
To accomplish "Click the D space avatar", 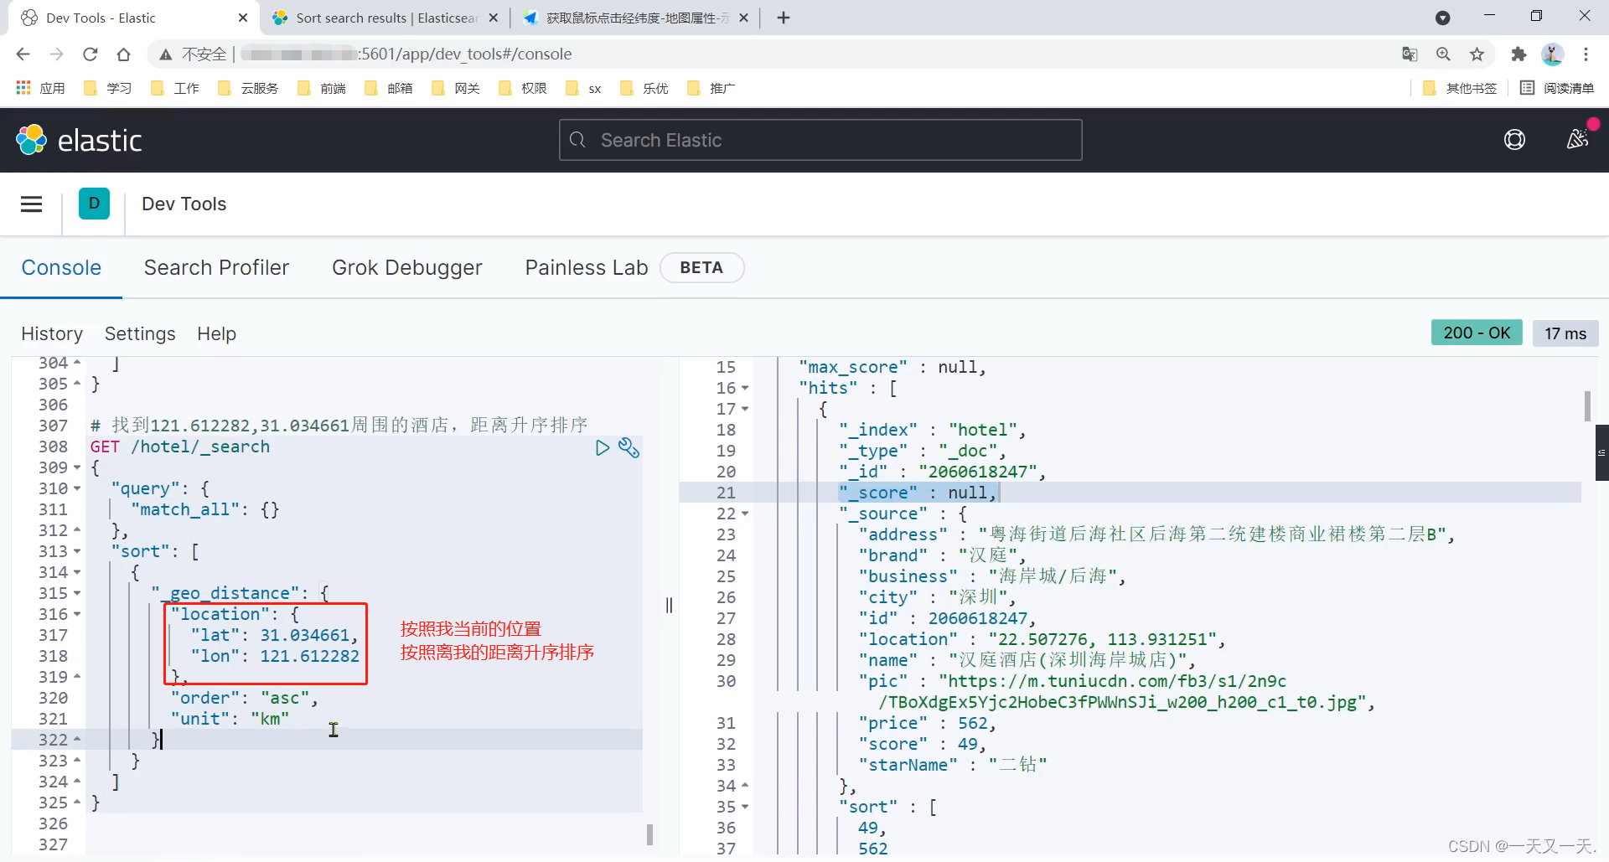I will tap(94, 204).
